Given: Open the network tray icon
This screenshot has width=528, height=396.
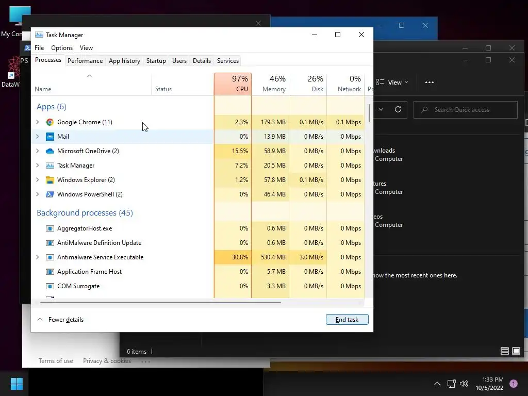Looking at the screenshot, I should [x=451, y=384].
